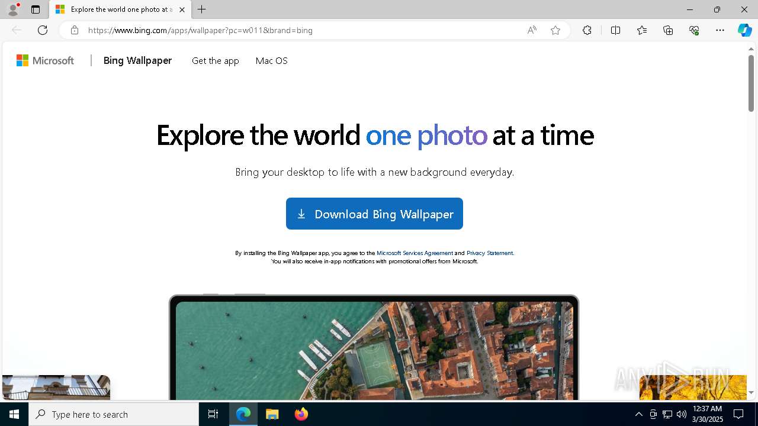The image size is (758, 426).
Task: Open the volume tray icon
Action: pos(682,414)
